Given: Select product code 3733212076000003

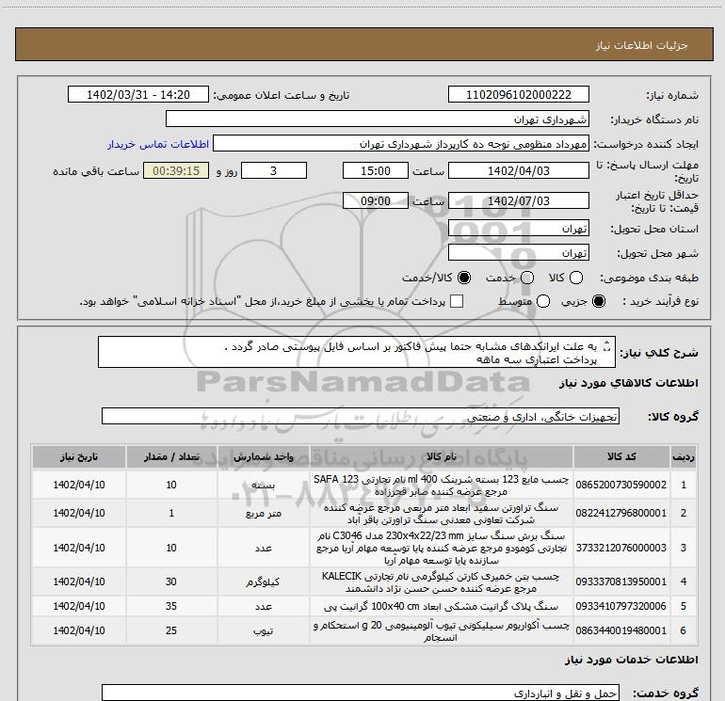Looking at the screenshot, I should coord(621,548).
